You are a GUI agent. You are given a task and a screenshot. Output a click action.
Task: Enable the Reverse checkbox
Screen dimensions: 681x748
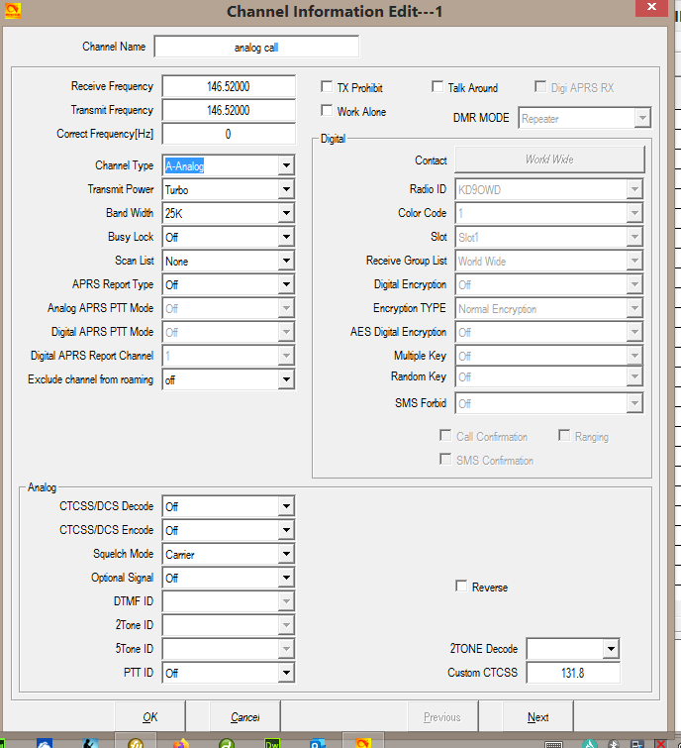tap(461, 587)
